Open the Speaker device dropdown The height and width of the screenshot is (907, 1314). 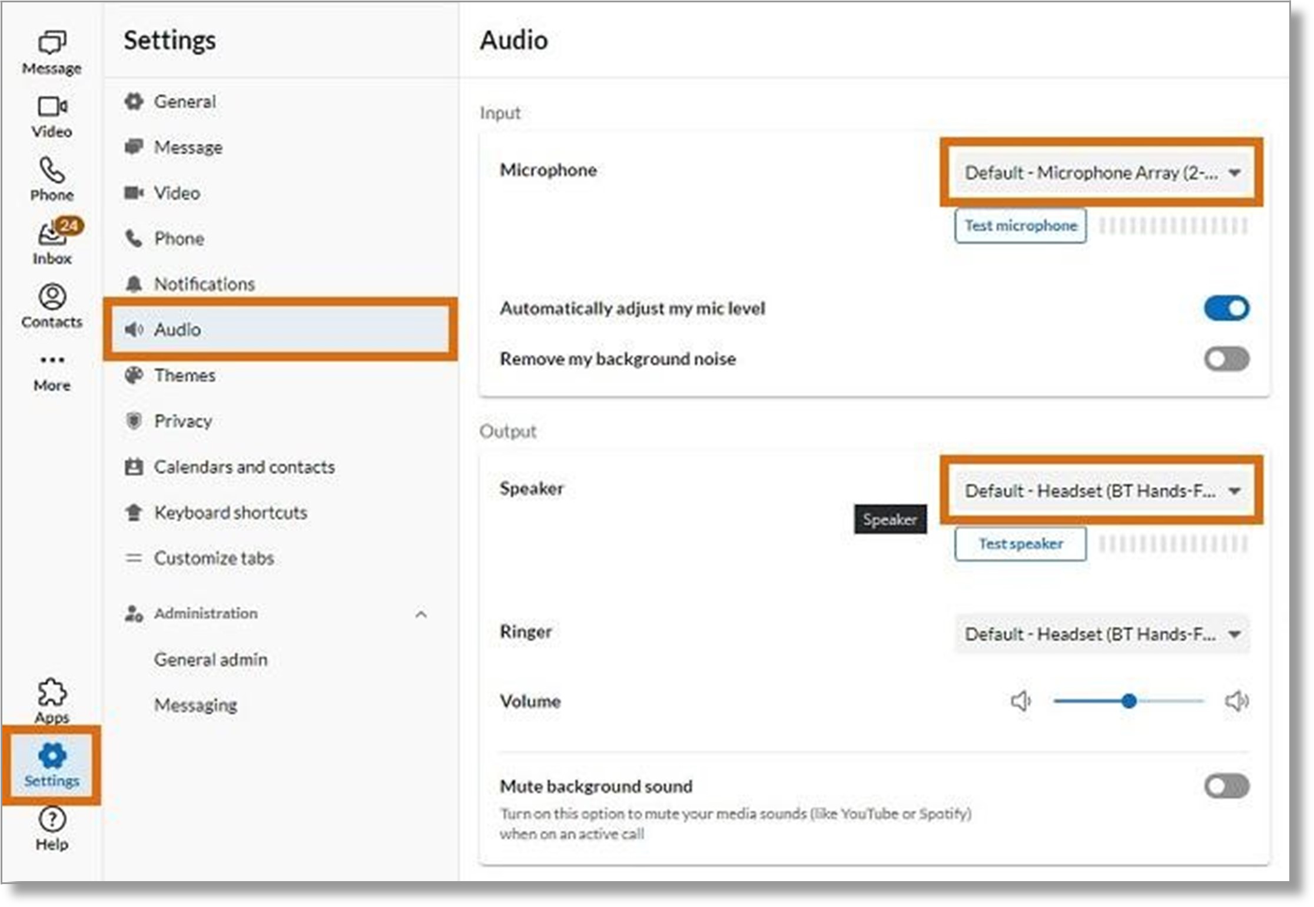tap(1101, 490)
